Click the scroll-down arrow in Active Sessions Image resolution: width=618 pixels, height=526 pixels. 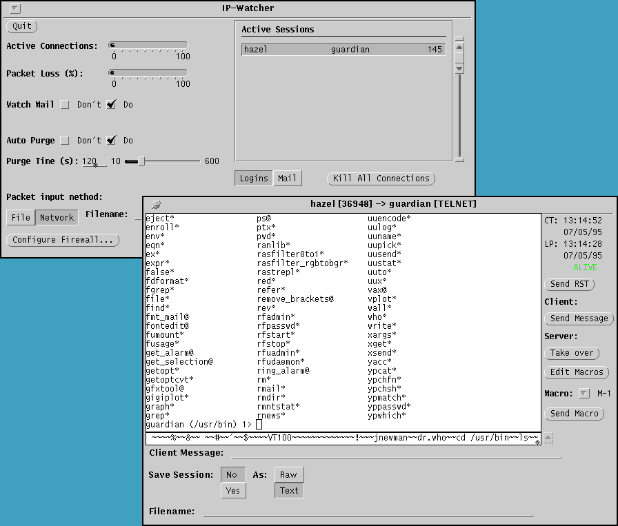[459, 68]
